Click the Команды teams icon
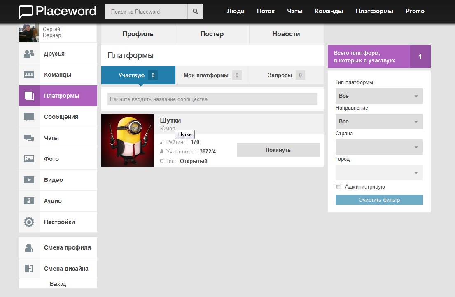Screen dimensions: 455x297 click(29, 75)
